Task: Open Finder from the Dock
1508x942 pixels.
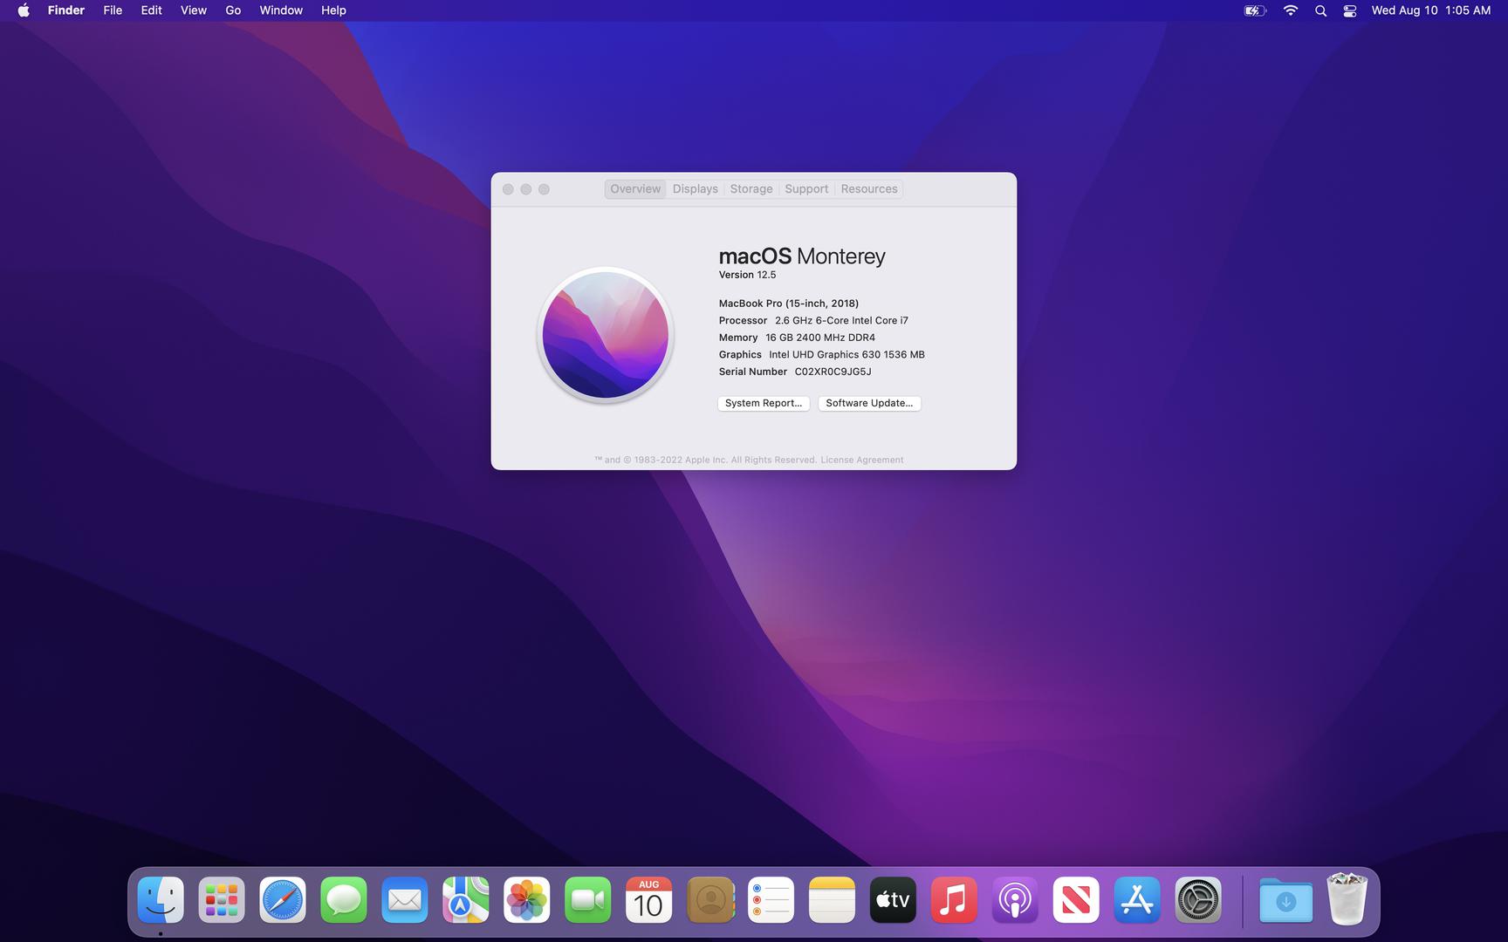Action: (161, 900)
